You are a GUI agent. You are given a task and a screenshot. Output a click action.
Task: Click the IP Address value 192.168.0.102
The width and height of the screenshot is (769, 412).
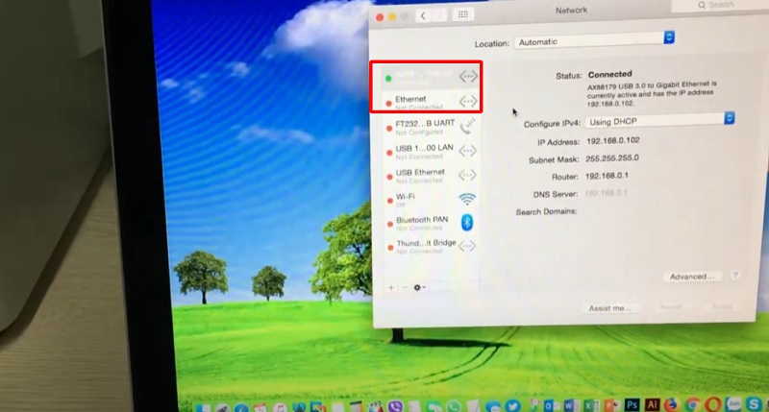pos(613,140)
